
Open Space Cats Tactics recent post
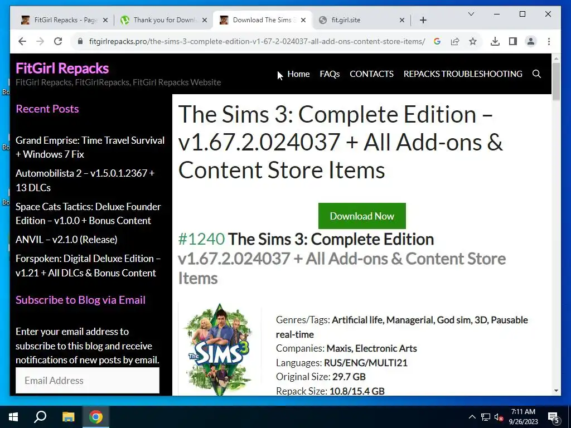pos(88,213)
